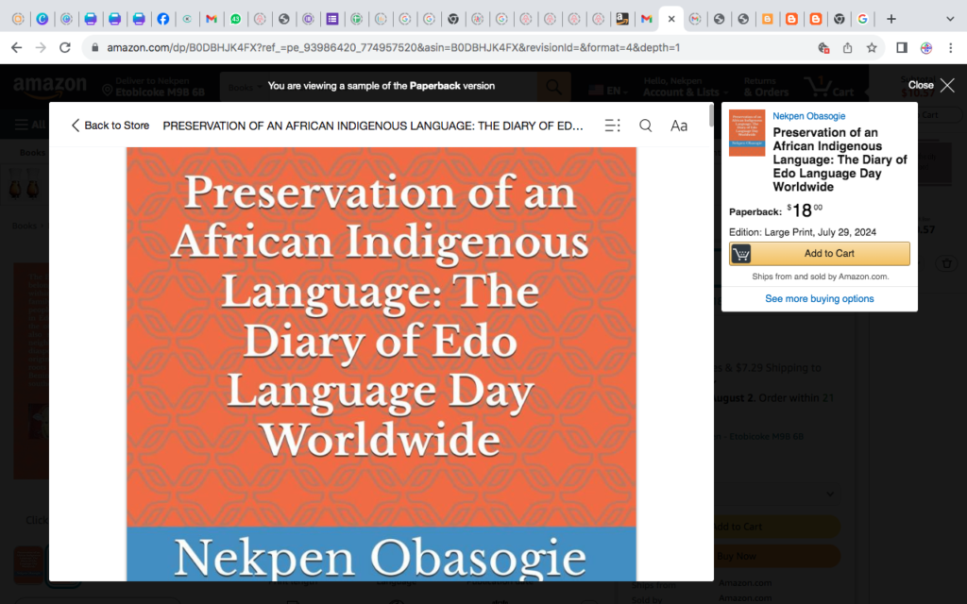967x604 pixels.
Task: Click the browser reload button
Action: point(65,47)
